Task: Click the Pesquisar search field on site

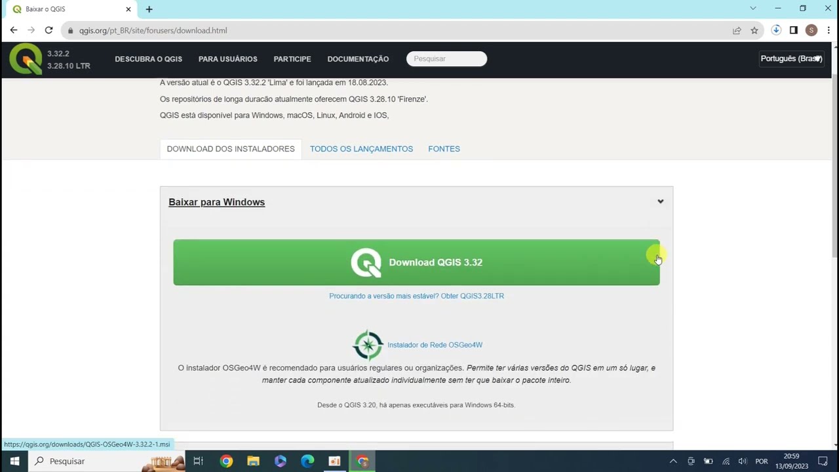Action: point(446,59)
